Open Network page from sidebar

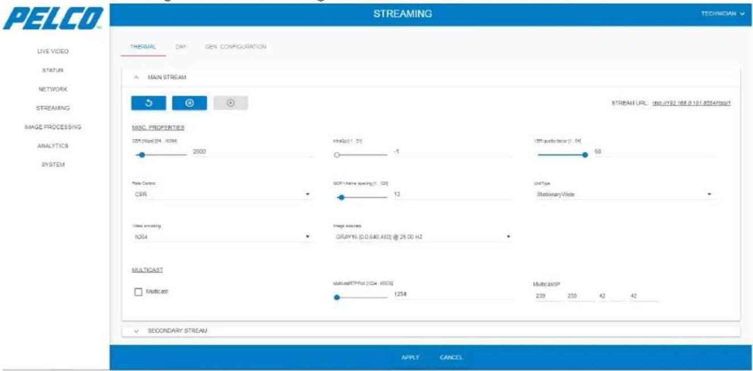53,89
